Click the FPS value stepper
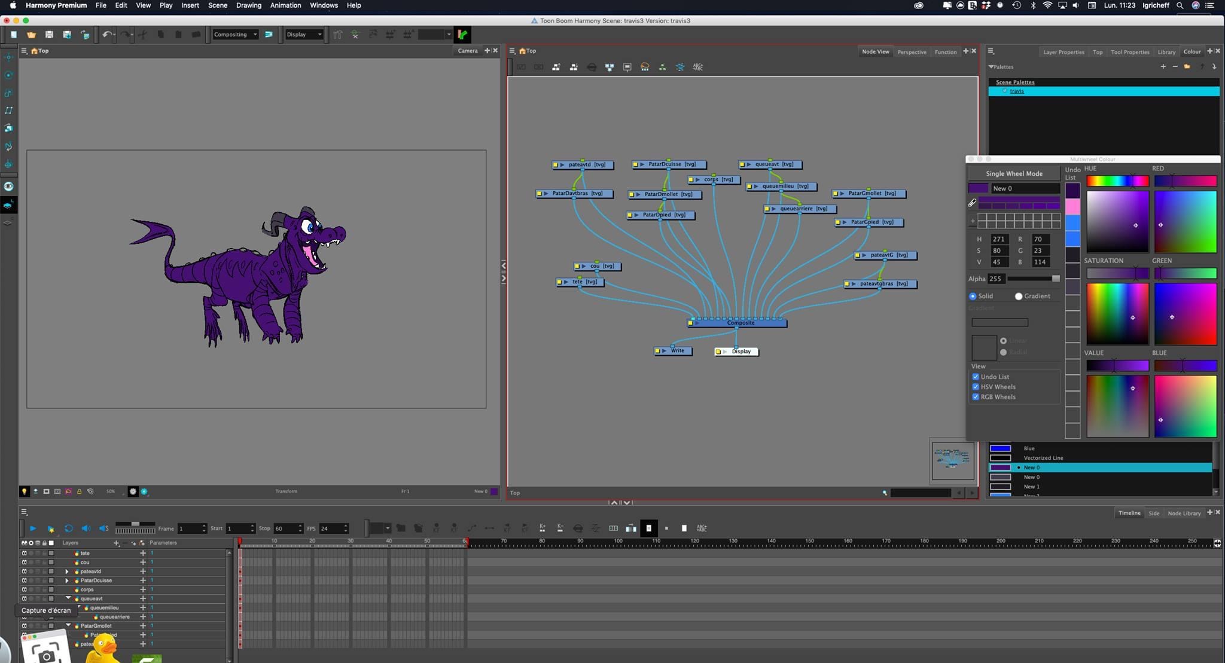The height and width of the screenshot is (663, 1225). (346, 528)
